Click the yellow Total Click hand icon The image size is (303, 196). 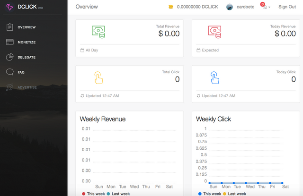pos(98,77)
